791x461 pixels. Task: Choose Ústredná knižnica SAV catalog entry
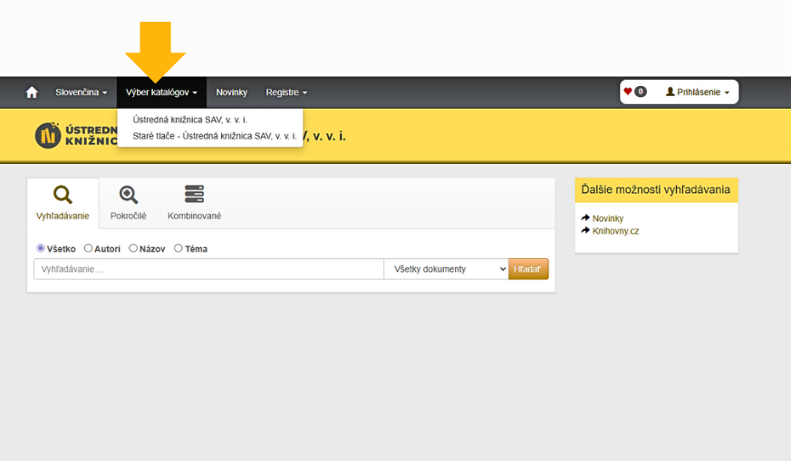(190, 120)
